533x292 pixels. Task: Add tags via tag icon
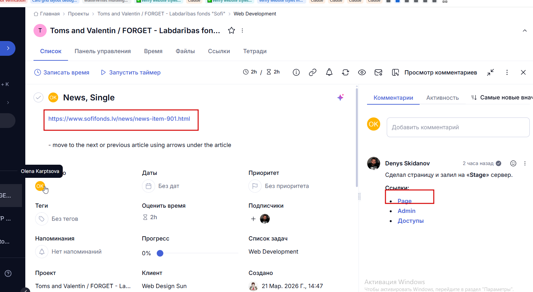click(x=42, y=219)
